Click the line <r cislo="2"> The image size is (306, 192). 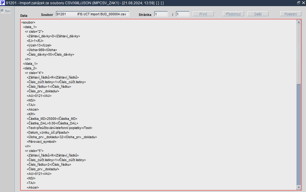coord(34,31)
